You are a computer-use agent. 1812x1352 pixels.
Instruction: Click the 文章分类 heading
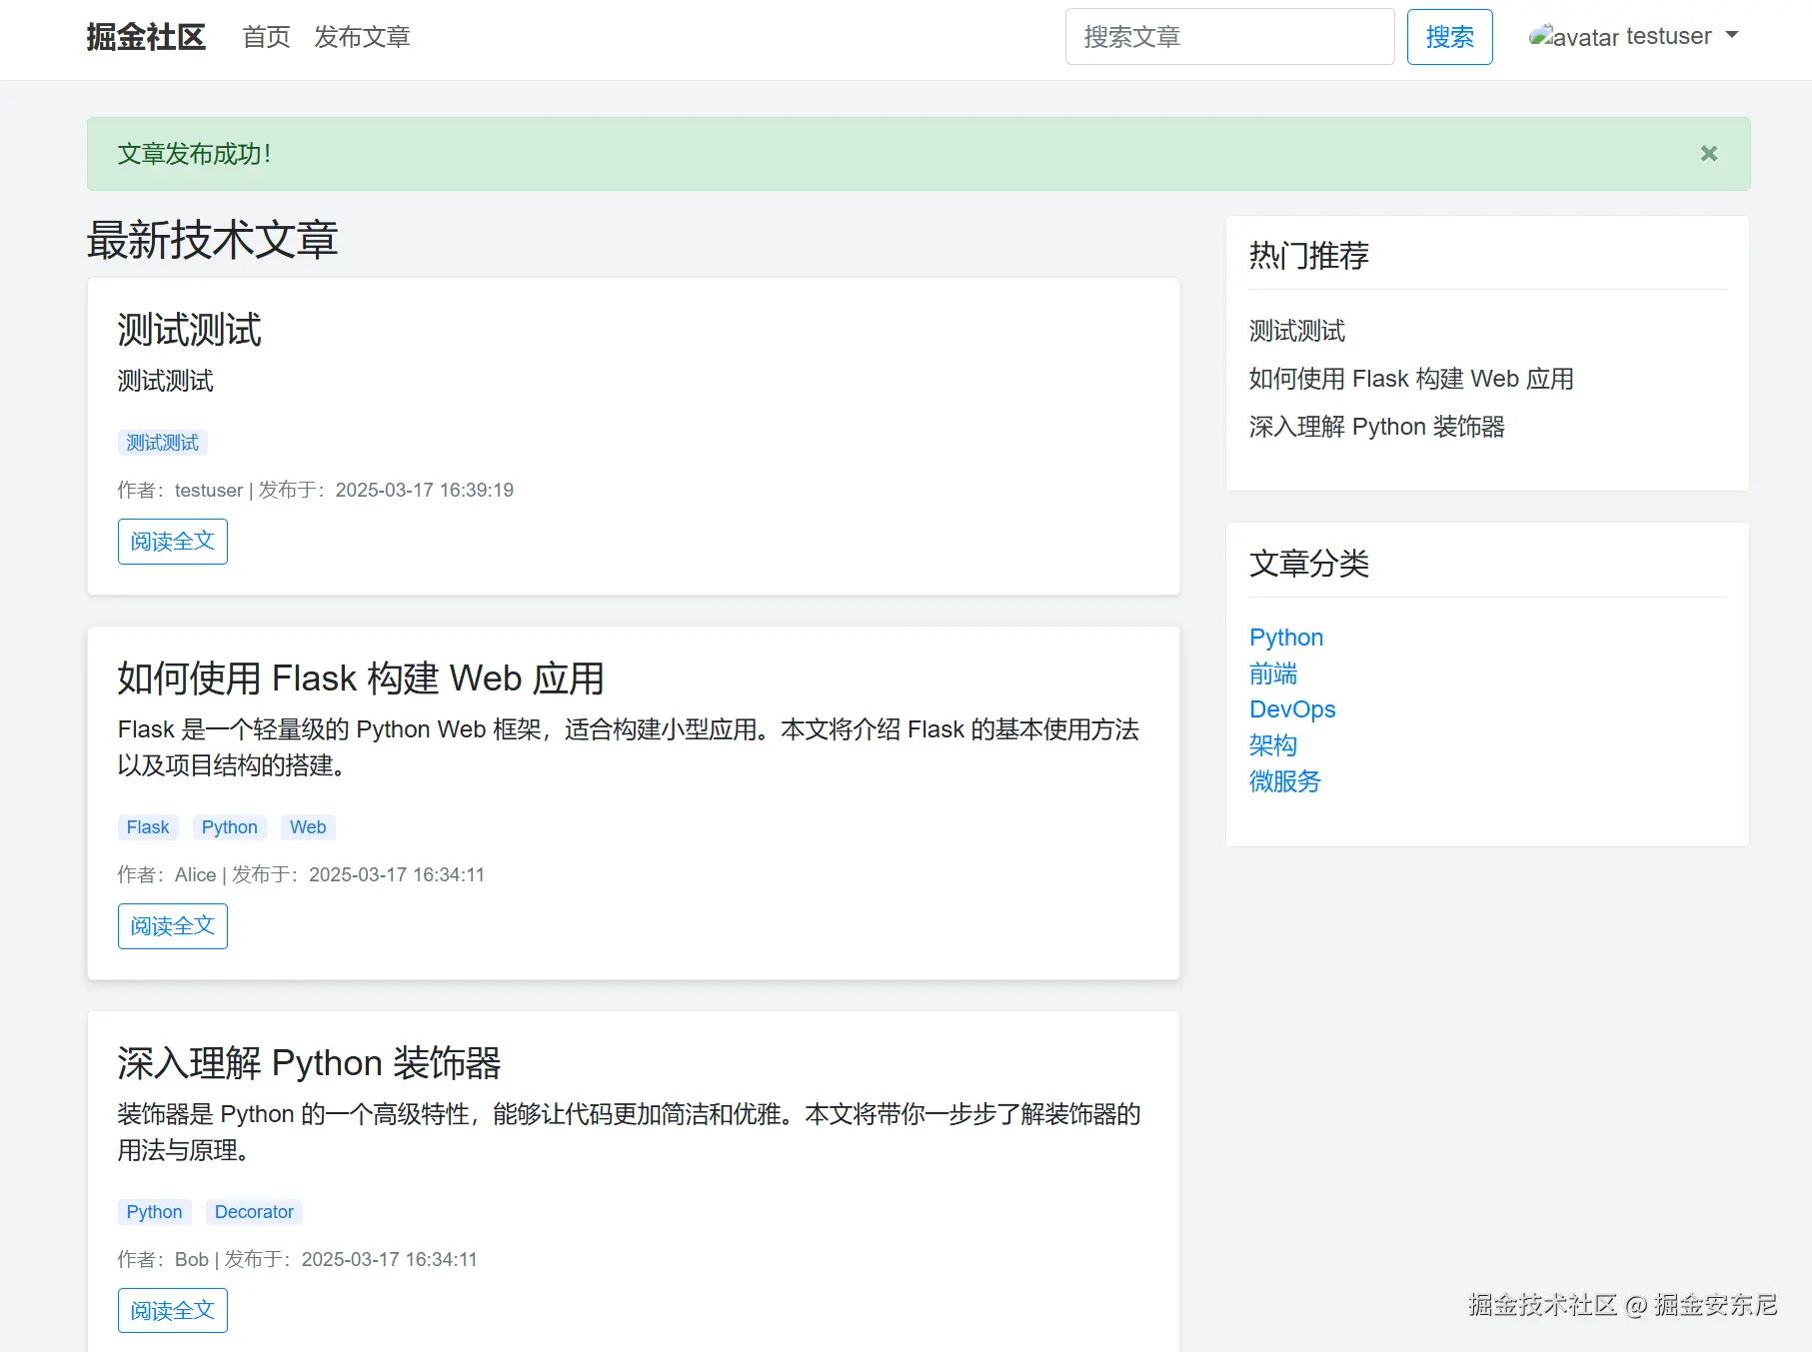[1309, 564]
